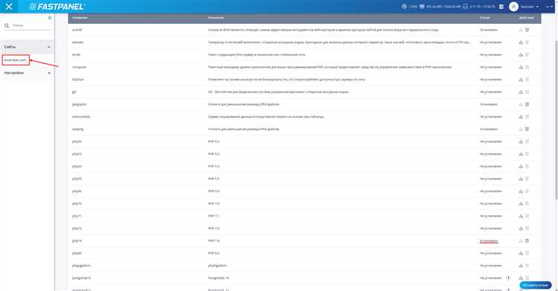Screen dimensions: 558x291
Task: Click the info icon in postgresql10 row
Action: click(508, 278)
